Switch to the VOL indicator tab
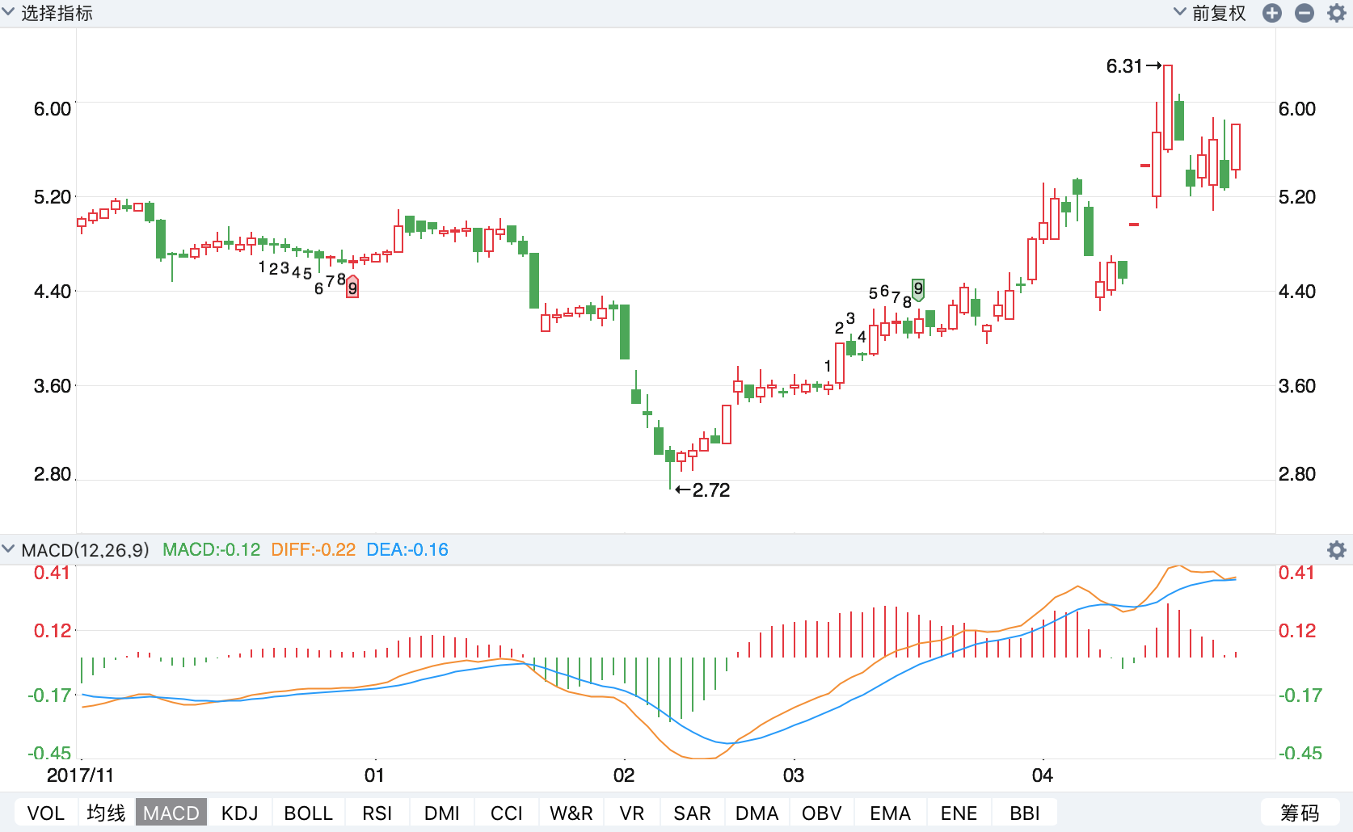This screenshot has width=1353, height=832. (x=46, y=813)
